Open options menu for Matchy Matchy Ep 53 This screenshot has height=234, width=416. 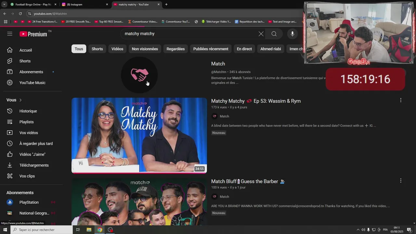pos(401,100)
